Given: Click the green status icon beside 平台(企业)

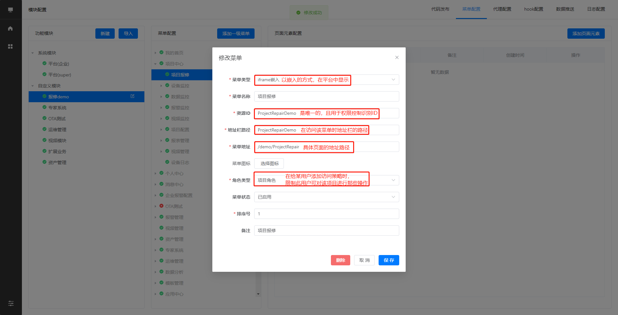Looking at the screenshot, I should [44, 63].
